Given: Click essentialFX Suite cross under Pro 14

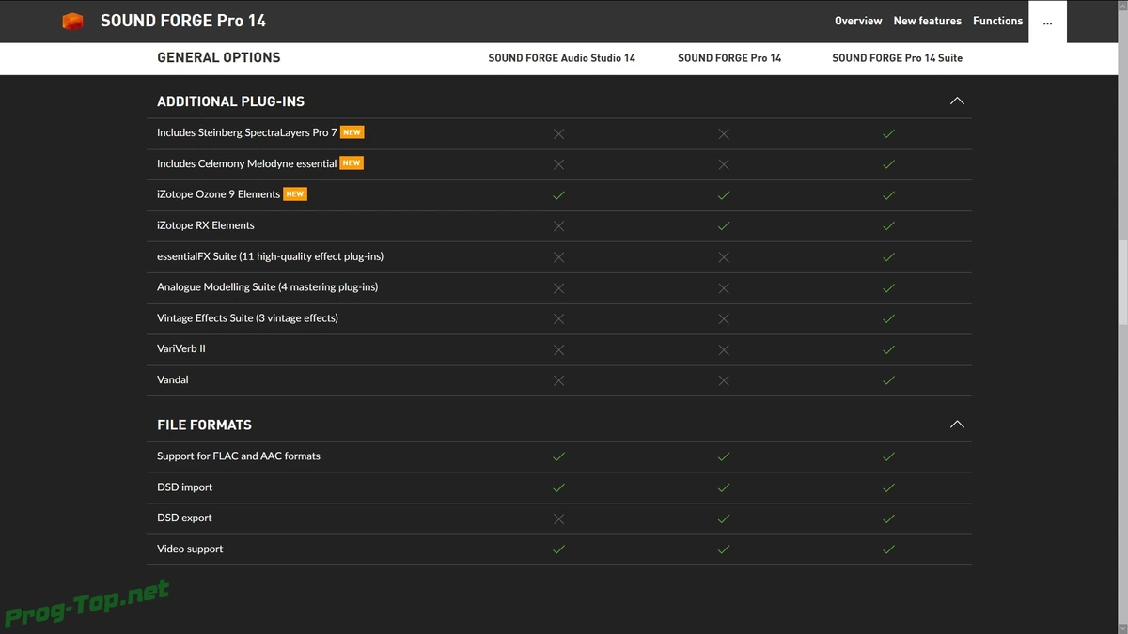Looking at the screenshot, I should coord(724,257).
